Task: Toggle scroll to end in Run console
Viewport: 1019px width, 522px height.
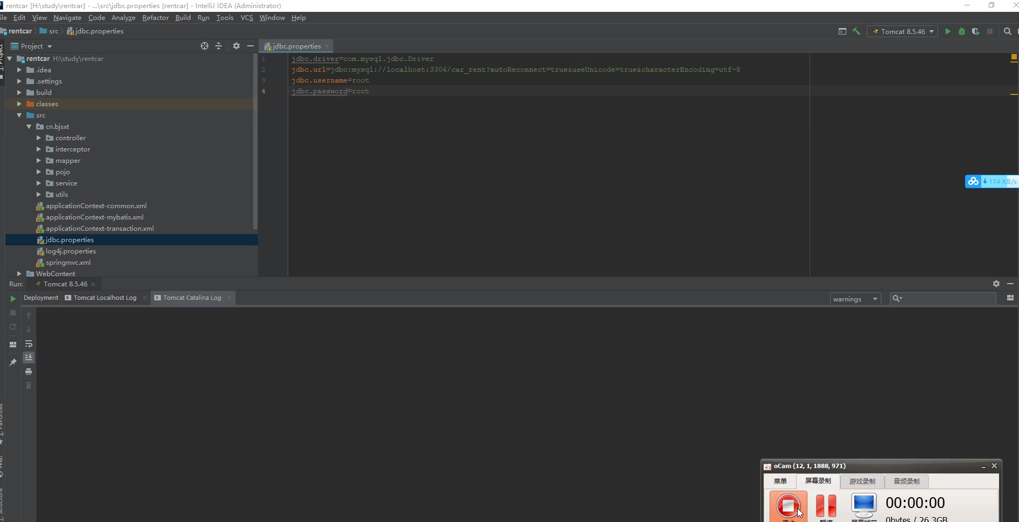Action: coord(29,358)
